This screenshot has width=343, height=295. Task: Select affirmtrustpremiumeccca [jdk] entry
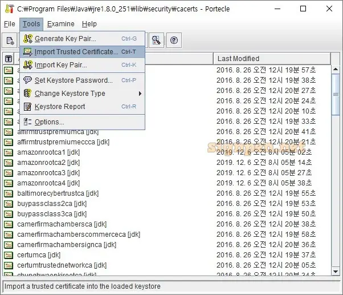(x=63, y=142)
